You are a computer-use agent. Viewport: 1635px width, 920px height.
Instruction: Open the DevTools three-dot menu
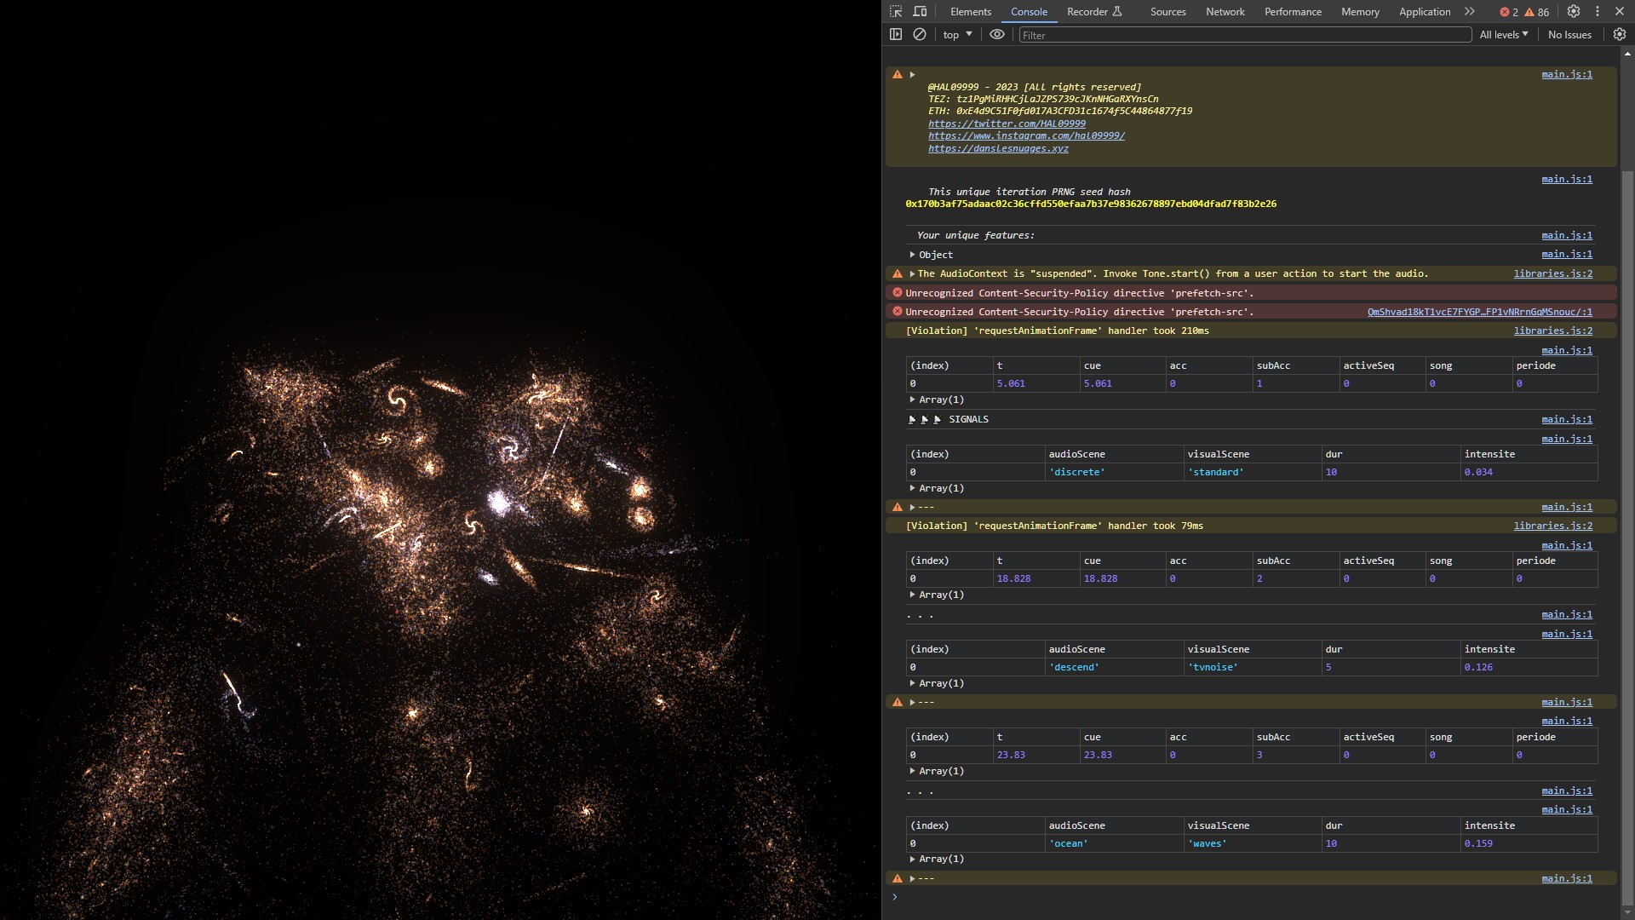[1598, 12]
